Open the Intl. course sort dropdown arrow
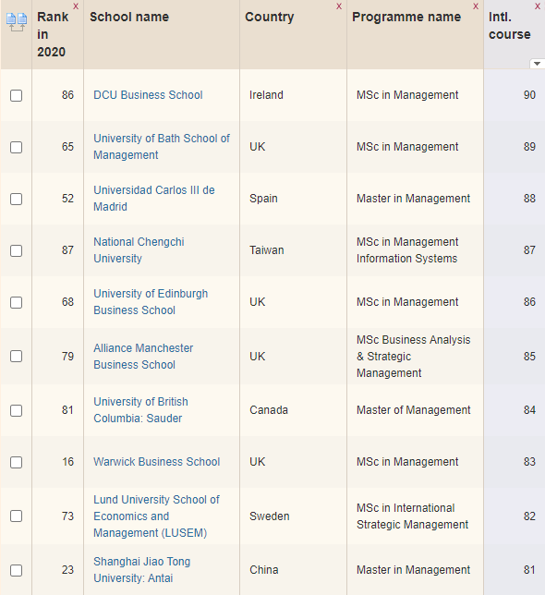The image size is (545, 595). [537, 64]
